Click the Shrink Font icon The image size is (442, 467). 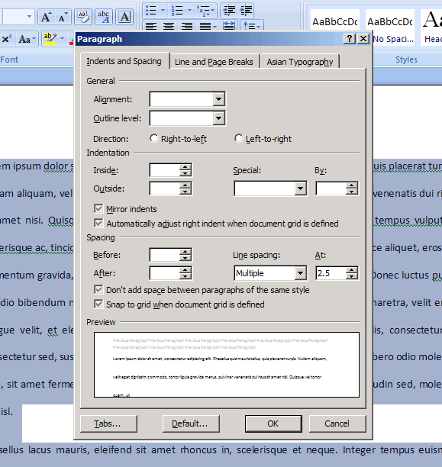point(63,17)
